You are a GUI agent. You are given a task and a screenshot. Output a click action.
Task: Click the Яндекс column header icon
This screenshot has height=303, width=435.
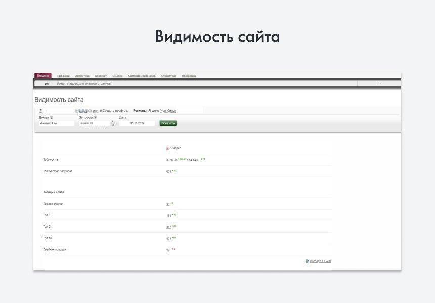pos(168,149)
